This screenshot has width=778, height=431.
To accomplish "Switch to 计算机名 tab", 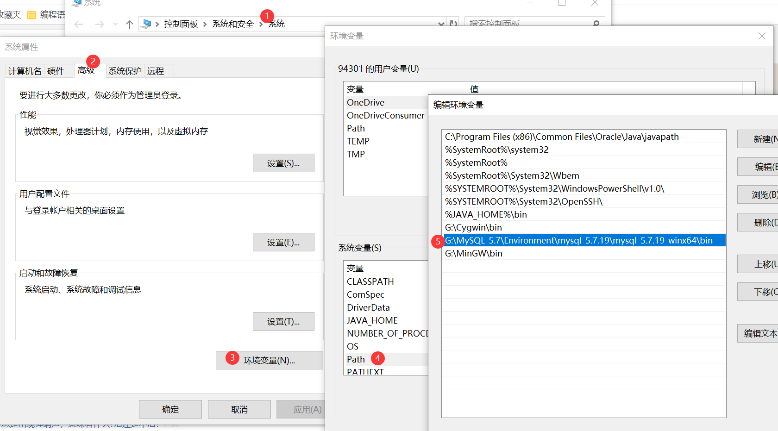I will click(x=25, y=71).
